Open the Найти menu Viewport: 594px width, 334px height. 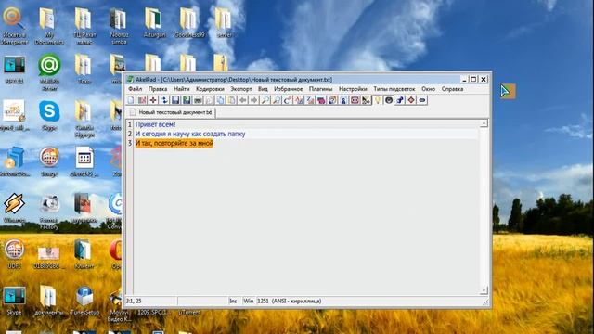(x=182, y=89)
